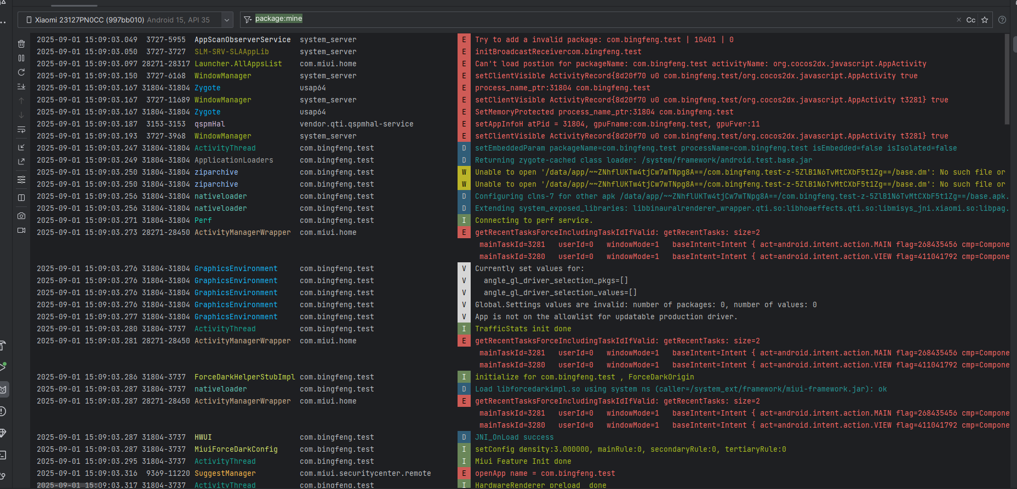Click the log view vertical scrollbar
Image resolution: width=1017 pixels, height=489 pixels.
(x=1007, y=79)
